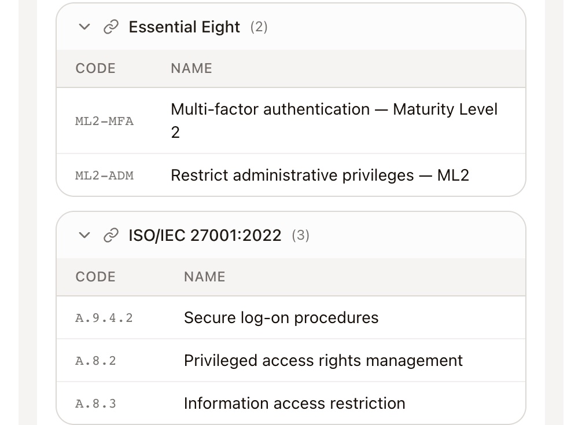Open the ISO/IEC 27001:2022 link icon
The height and width of the screenshot is (425, 582).
coord(110,236)
